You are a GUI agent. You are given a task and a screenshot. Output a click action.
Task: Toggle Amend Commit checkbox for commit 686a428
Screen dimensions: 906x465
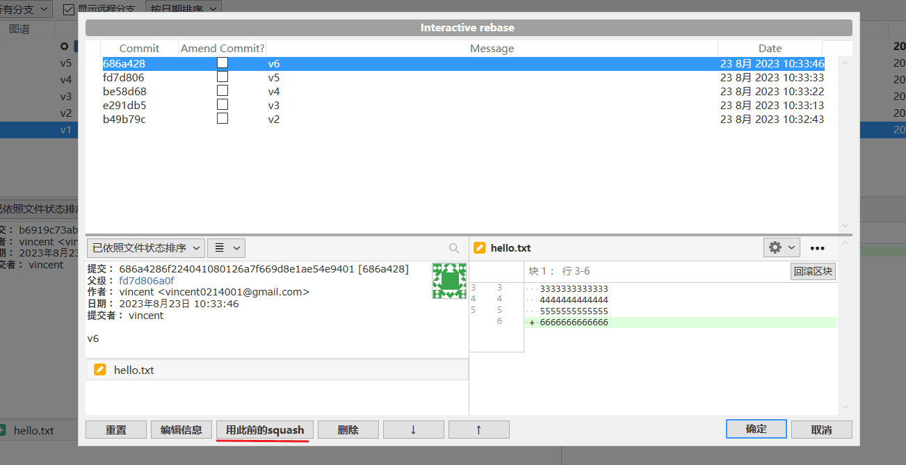coord(223,63)
